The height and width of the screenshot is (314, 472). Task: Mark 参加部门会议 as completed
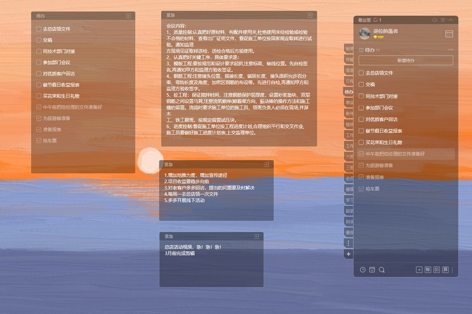coord(361,107)
